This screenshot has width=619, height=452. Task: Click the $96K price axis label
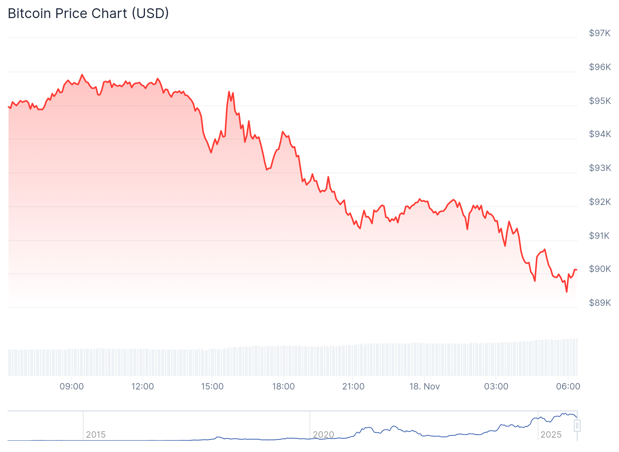point(600,67)
